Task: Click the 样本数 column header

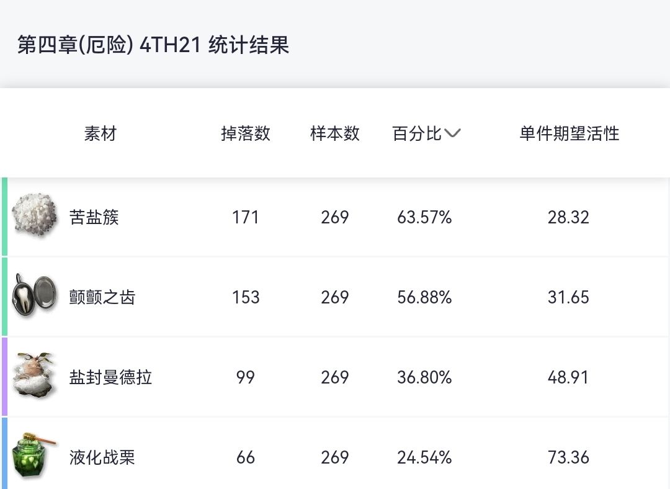Action: pyautogui.click(x=335, y=133)
